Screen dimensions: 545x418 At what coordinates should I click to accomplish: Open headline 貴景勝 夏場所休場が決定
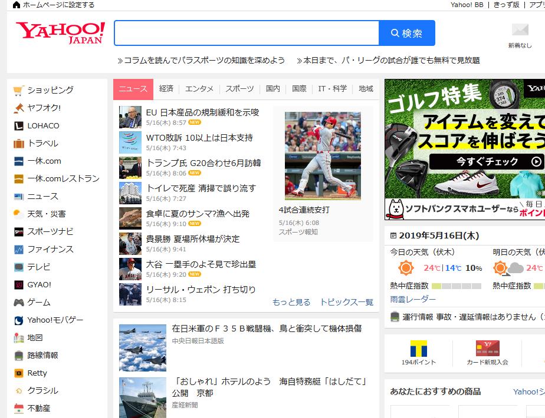pos(193,239)
